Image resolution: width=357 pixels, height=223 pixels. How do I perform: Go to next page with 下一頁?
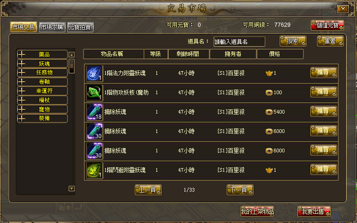point(240,190)
